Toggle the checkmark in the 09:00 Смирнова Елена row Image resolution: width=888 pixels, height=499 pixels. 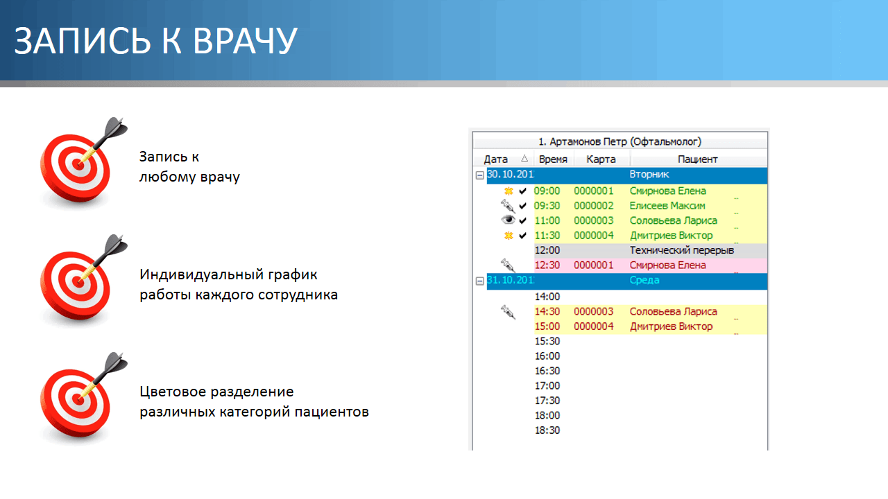click(523, 191)
